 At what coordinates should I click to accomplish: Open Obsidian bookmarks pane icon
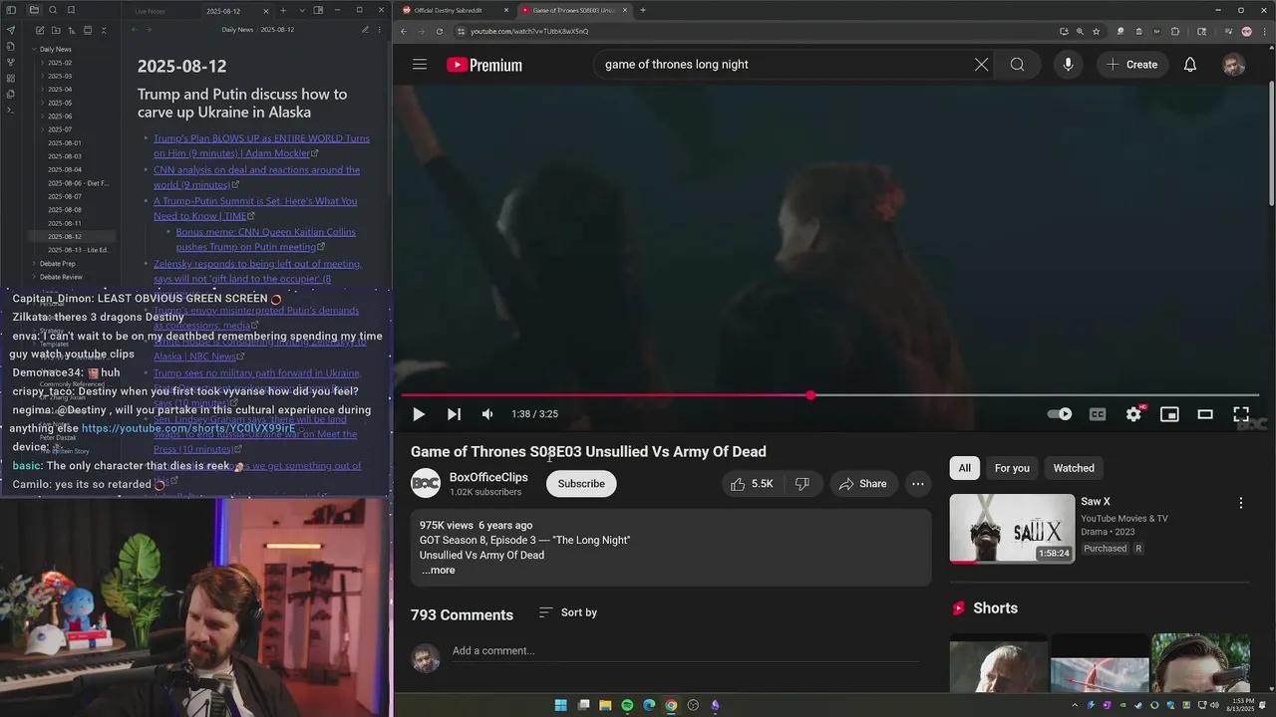tap(70, 10)
